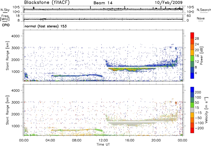Click the 04:00 time tick label
The height and width of the screenshot is (146, 211).
(x=50, y=140)
